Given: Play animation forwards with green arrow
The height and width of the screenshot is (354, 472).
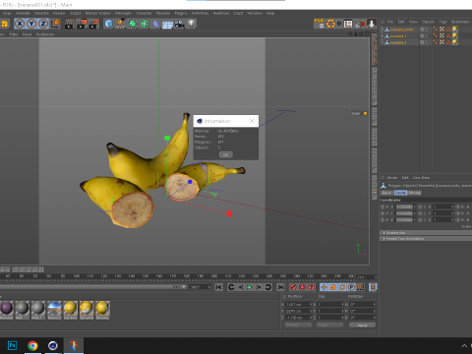Looking at the screenshot, I should click(250, 287).
